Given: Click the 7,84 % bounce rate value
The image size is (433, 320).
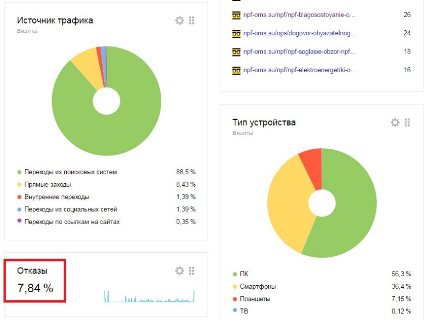Looking at the screenshot, I should tap(35, 288).
